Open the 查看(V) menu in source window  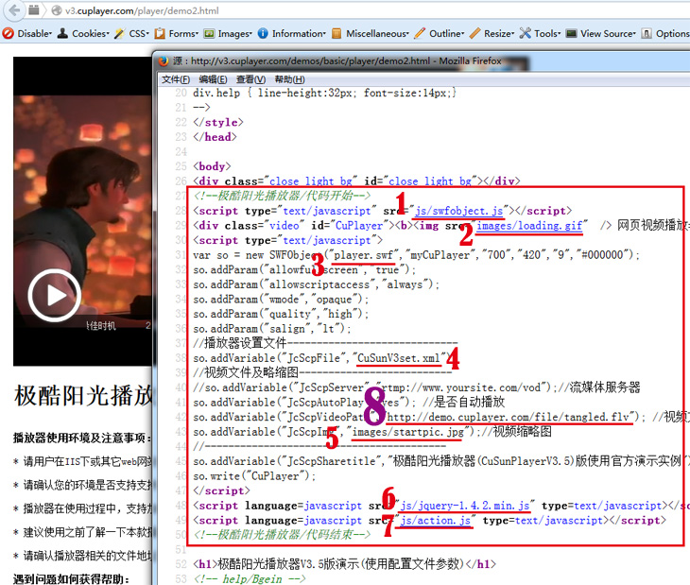click(x=250, y=79)
